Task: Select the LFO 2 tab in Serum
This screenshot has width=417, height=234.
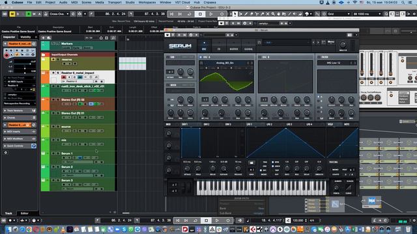Action: (x=269, y=124)
